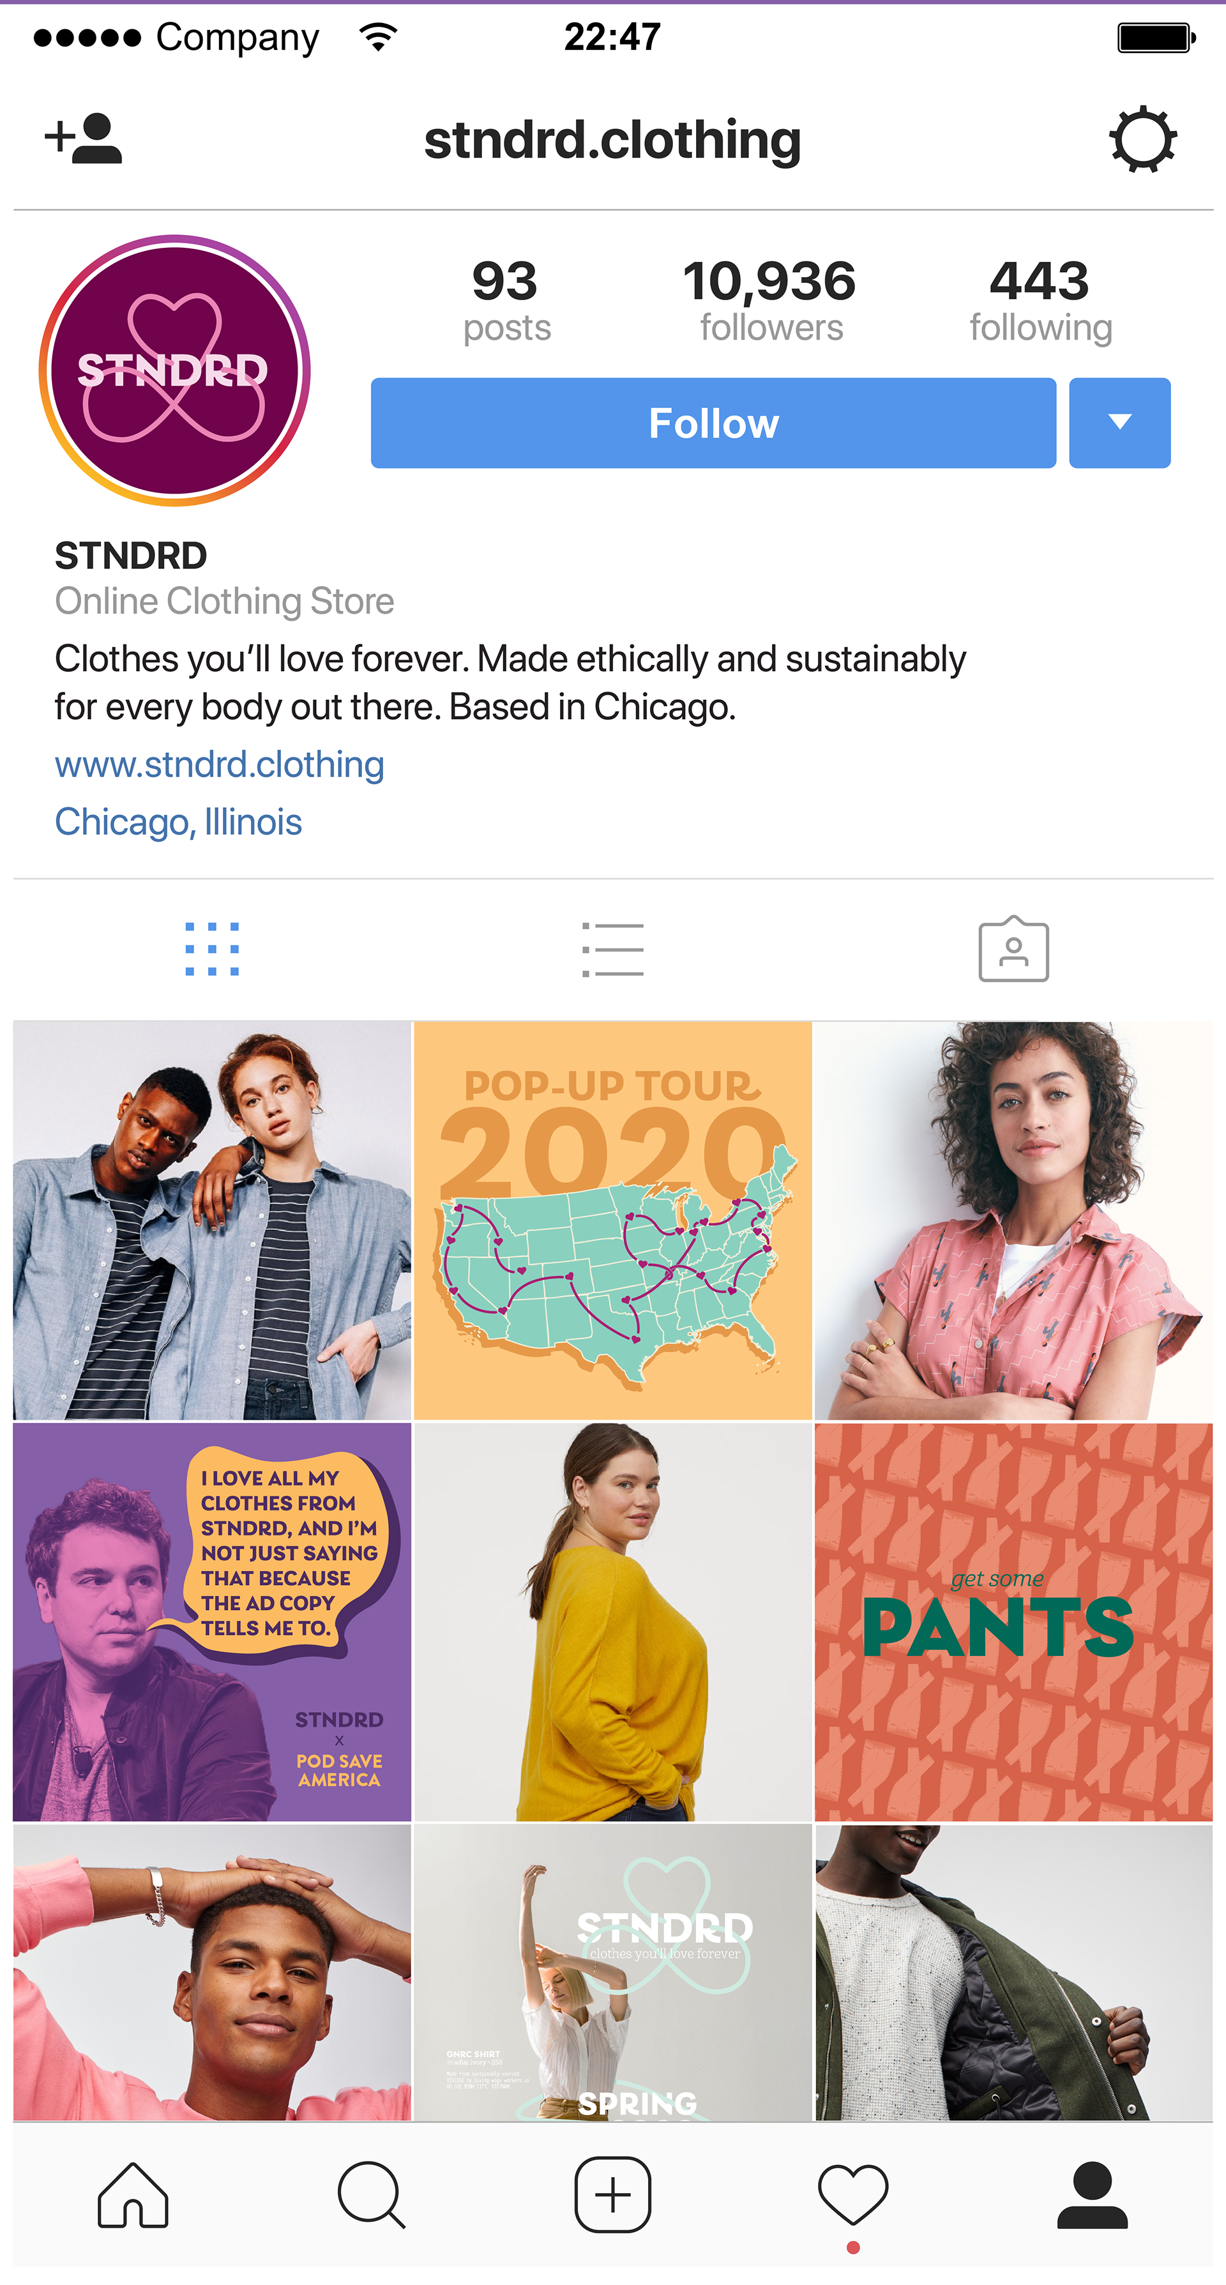The image size is (1226, 2285).
Task: Open the get some PANTS post
Action: coord(1014,1622)
